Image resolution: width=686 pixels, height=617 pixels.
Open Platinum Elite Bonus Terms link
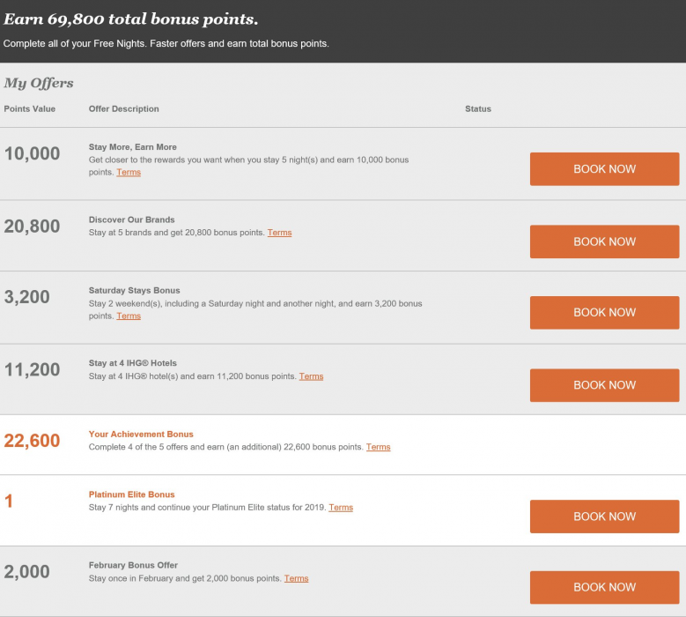tap(341, 508)
